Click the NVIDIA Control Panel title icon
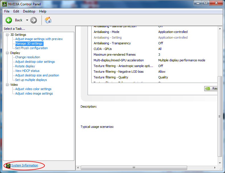The width and height of the screenshot is (225, 173). (x=5, y=4)
